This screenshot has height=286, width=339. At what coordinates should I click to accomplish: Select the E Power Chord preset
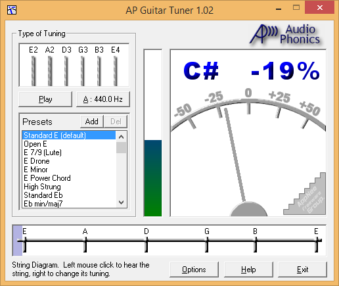click(69, 178)
